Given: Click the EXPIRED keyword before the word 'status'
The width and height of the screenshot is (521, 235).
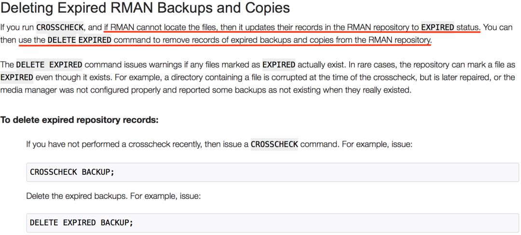Looking at the screenshot, I should (x=438, y=27).
